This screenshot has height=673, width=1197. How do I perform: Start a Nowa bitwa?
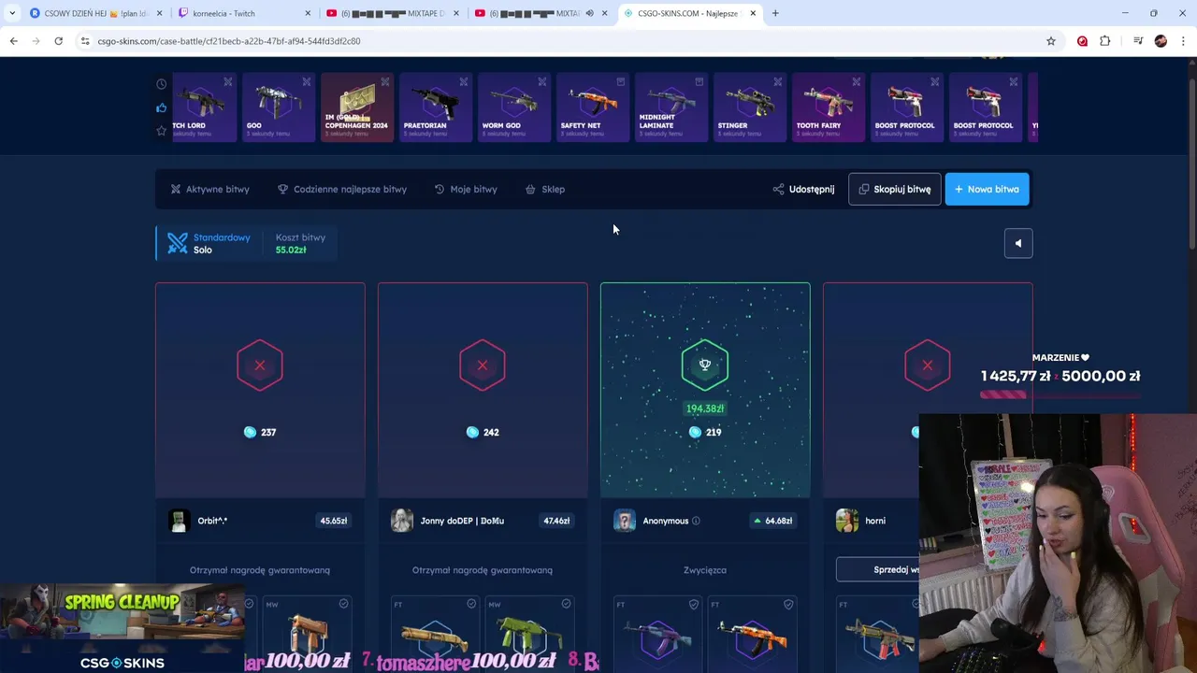(987, 189)
